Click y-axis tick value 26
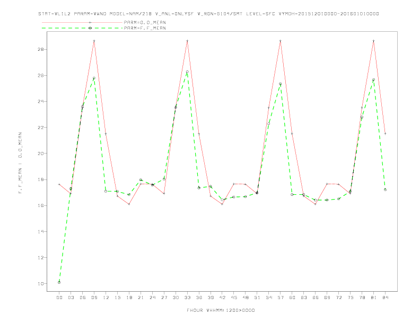 click(x=41, y=75)
